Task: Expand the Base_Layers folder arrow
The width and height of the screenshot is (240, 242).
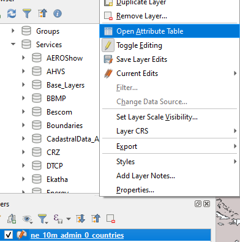Action: pyautogui.click(x=23, y=85)
